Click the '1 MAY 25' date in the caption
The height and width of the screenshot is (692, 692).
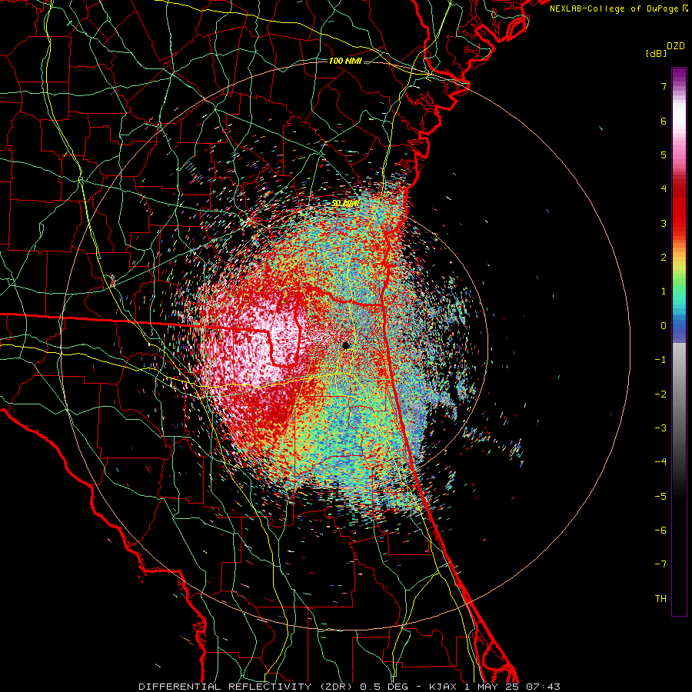491,687
